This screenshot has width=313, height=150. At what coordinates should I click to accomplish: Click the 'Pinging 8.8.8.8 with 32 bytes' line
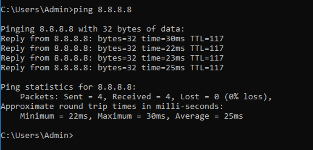(93, 29)
